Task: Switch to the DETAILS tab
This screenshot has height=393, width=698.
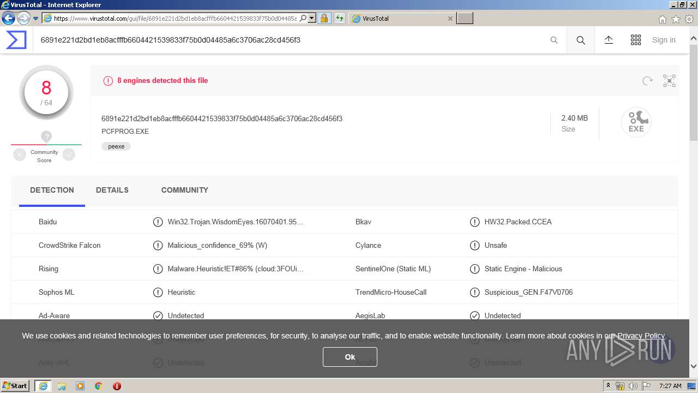Action: (x=112, y=190)
